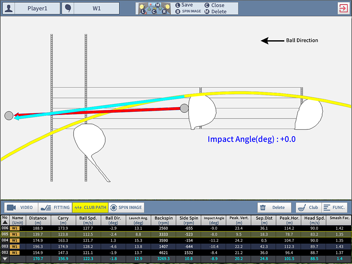Click the Smash Fac. column header
Screen dimensions: 352x264
click(339, 220)
